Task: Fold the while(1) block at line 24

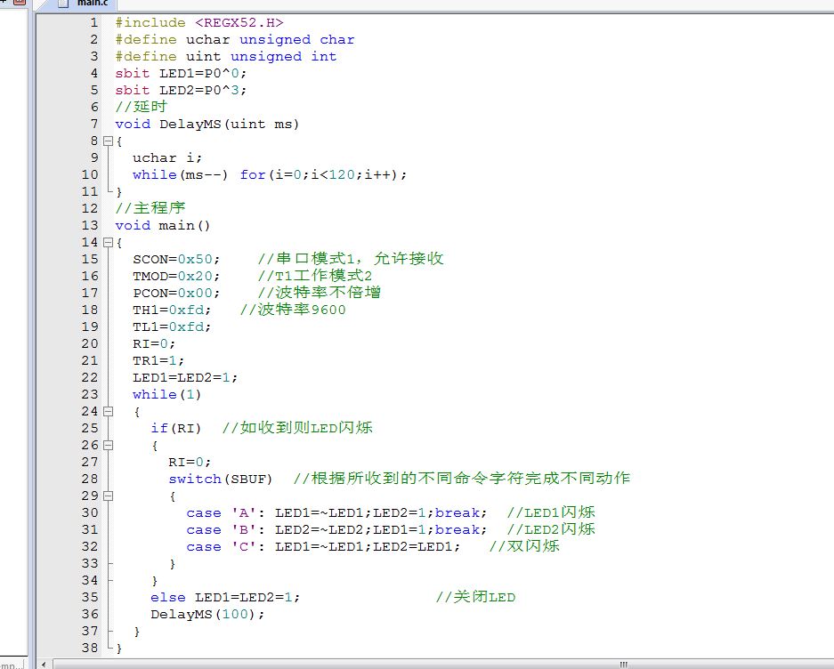Action: click(x=108, y=411)
